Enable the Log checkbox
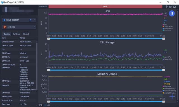Viewport: 179px width, 107px height. (x=45, y=105)
